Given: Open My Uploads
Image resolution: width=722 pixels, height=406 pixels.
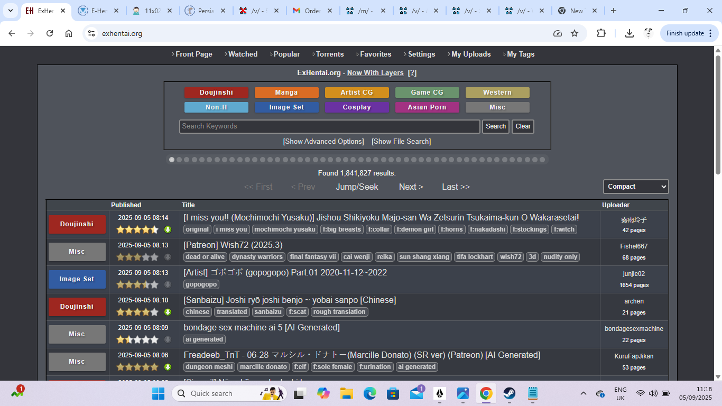Looking at the screenshot, I should click(471, 54).
